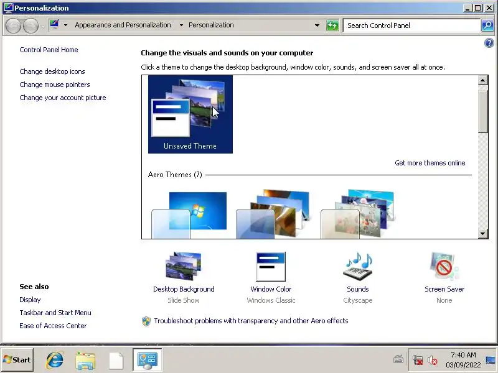The image size is (498, 373).
Task: Open the Window Color icon
Action: [x=271, y=267]
